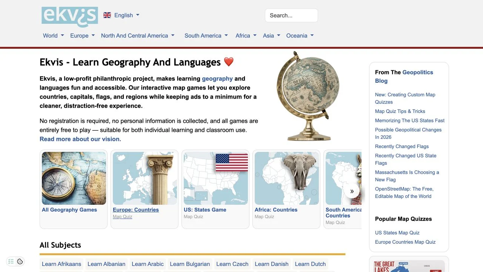Open the 'US: States Game' title link
483x272 pixels.
tap(205, 210)
